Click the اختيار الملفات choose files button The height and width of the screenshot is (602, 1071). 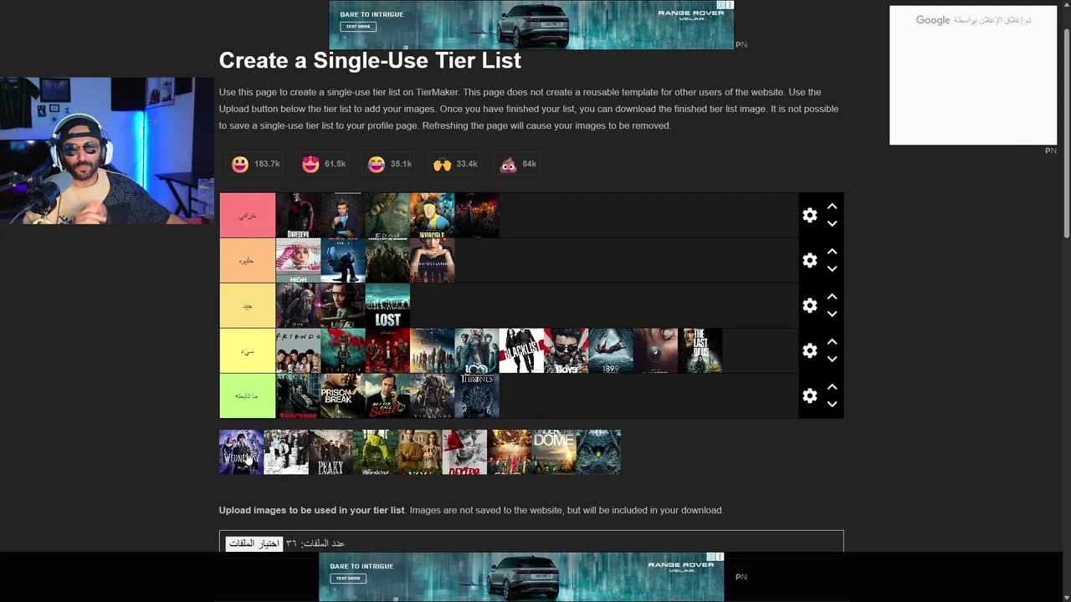coord(254,543)
